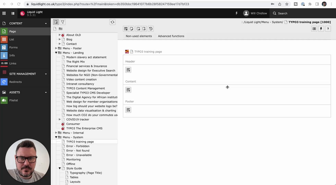Click the Liquid Light logo

[22, 13]
